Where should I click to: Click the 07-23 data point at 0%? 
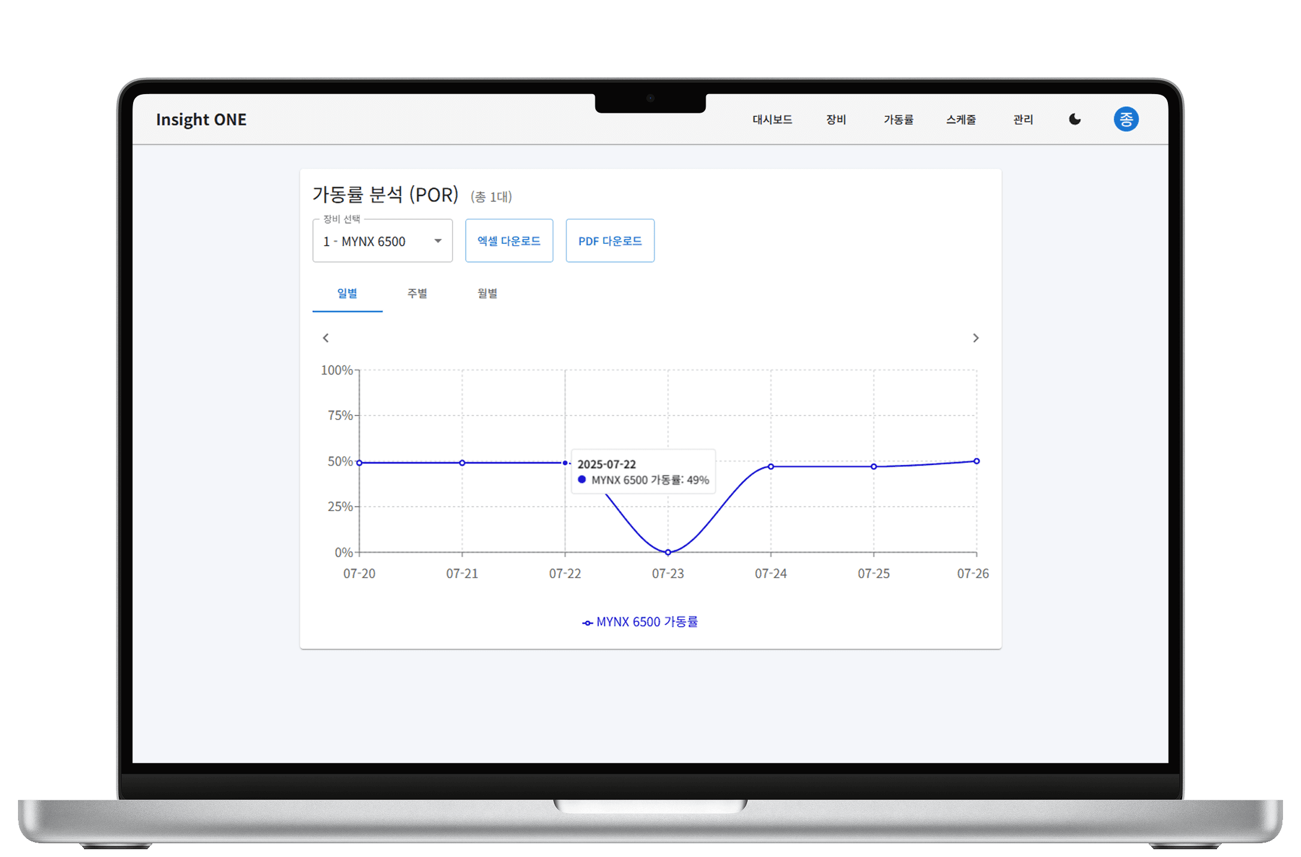tap(668, 552)
